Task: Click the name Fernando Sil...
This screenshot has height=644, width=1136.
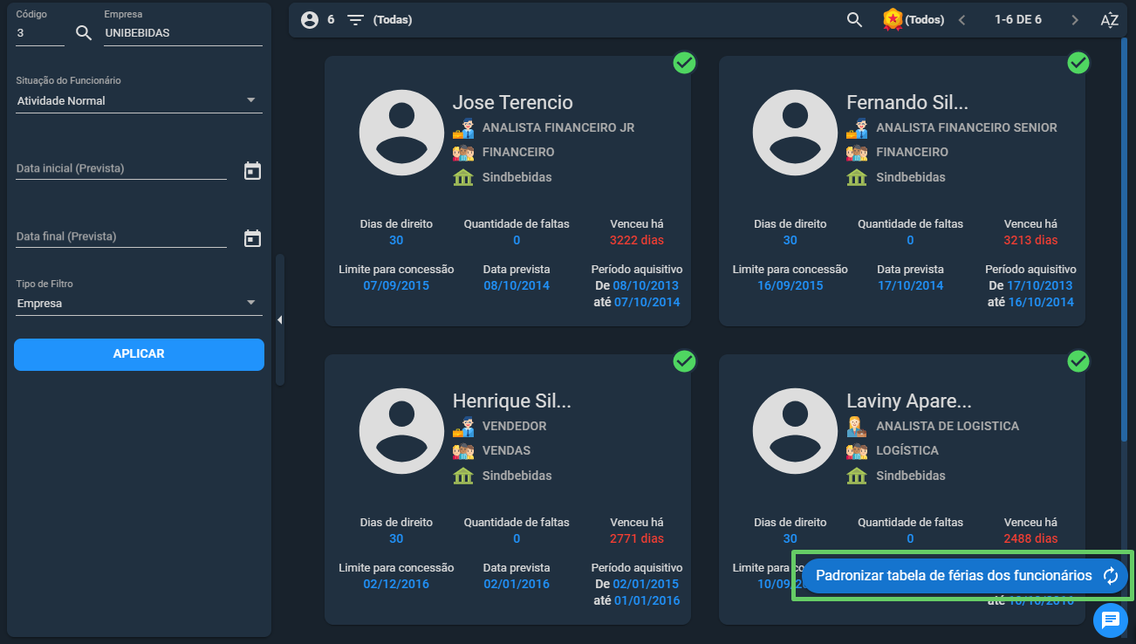Action: click(x=907, y=102)
